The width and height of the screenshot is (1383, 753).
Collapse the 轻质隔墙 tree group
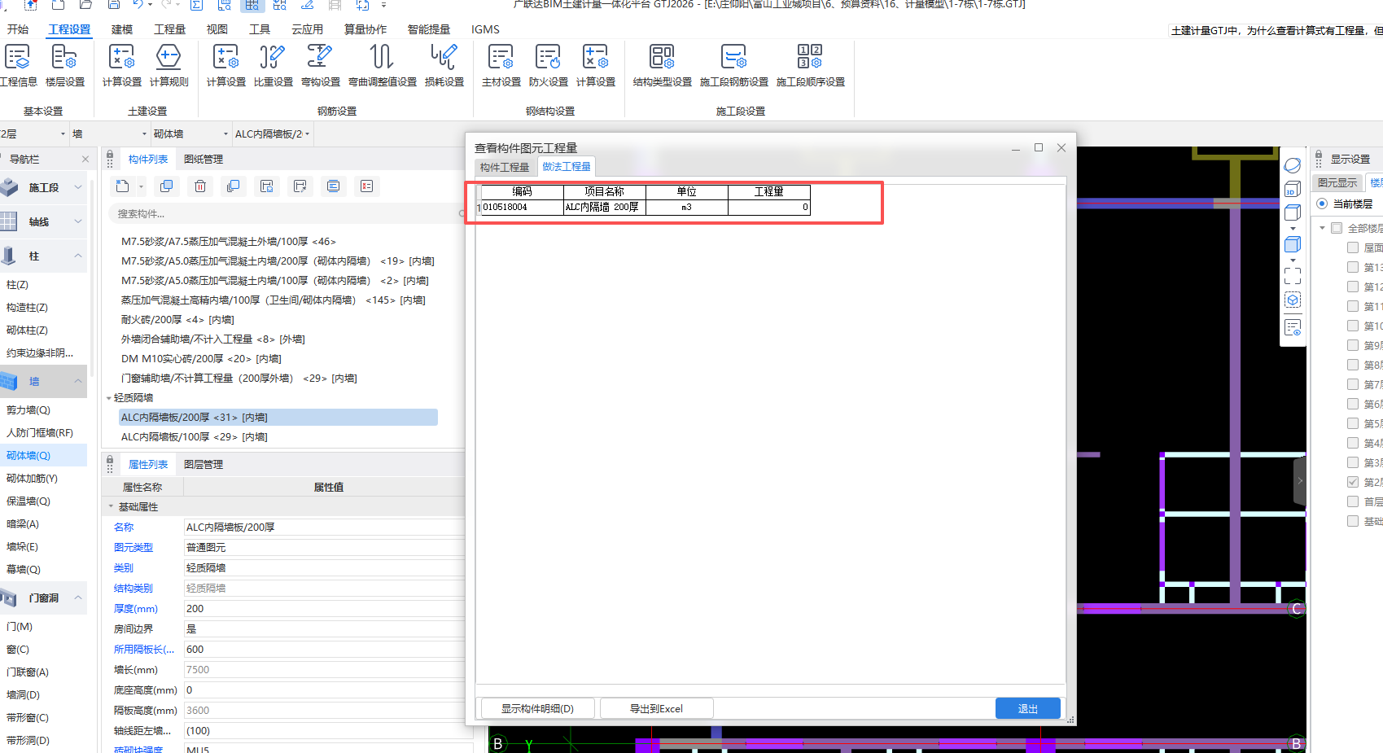tap(109, 398)
